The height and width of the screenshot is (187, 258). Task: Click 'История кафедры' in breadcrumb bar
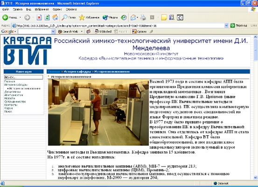[x=77, y=71]
